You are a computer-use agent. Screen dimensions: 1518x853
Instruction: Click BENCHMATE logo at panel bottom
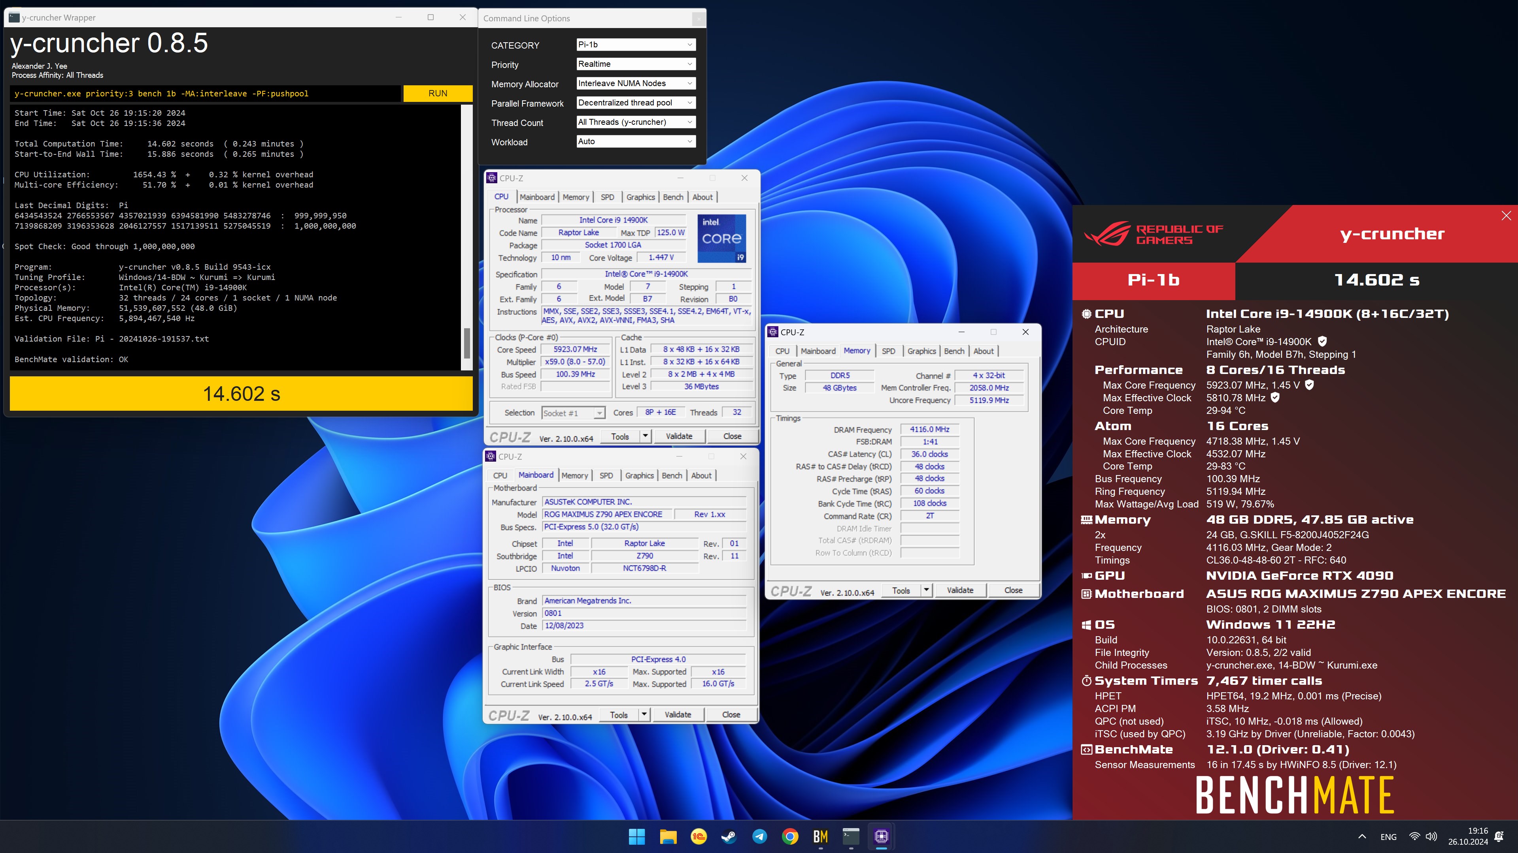pyautogui.click(x=1295, y=795)
